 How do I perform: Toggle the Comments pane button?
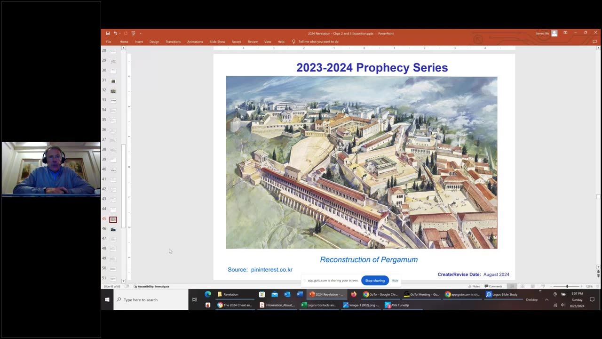[x=493, y=286]
